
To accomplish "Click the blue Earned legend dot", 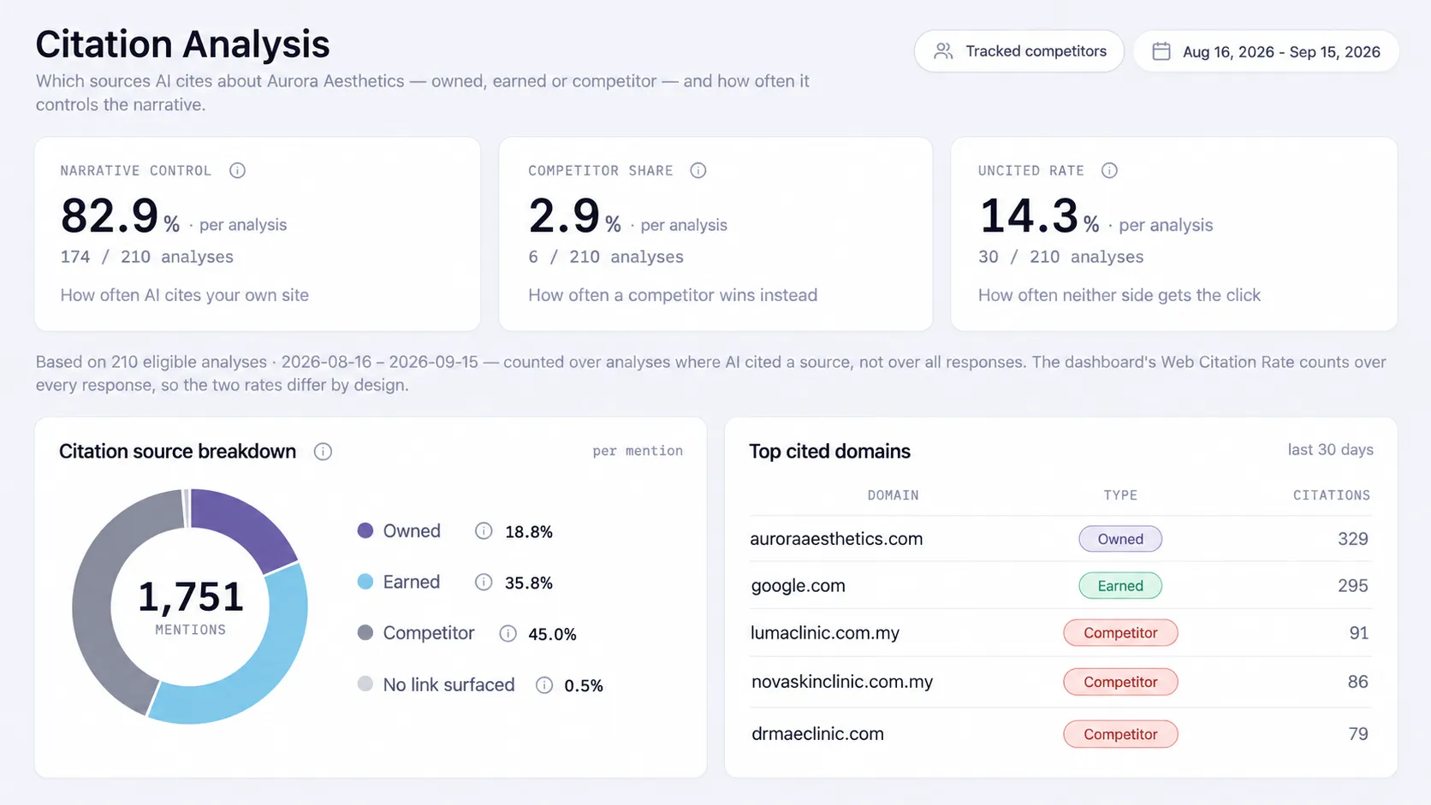I will (365, 582).
